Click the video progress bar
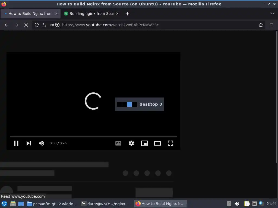 [93, 136]
